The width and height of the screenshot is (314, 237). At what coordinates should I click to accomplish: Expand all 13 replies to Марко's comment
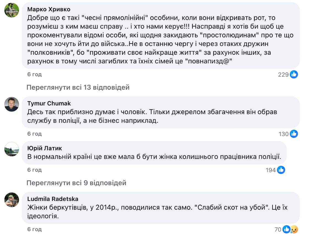[x=78, y=88]
